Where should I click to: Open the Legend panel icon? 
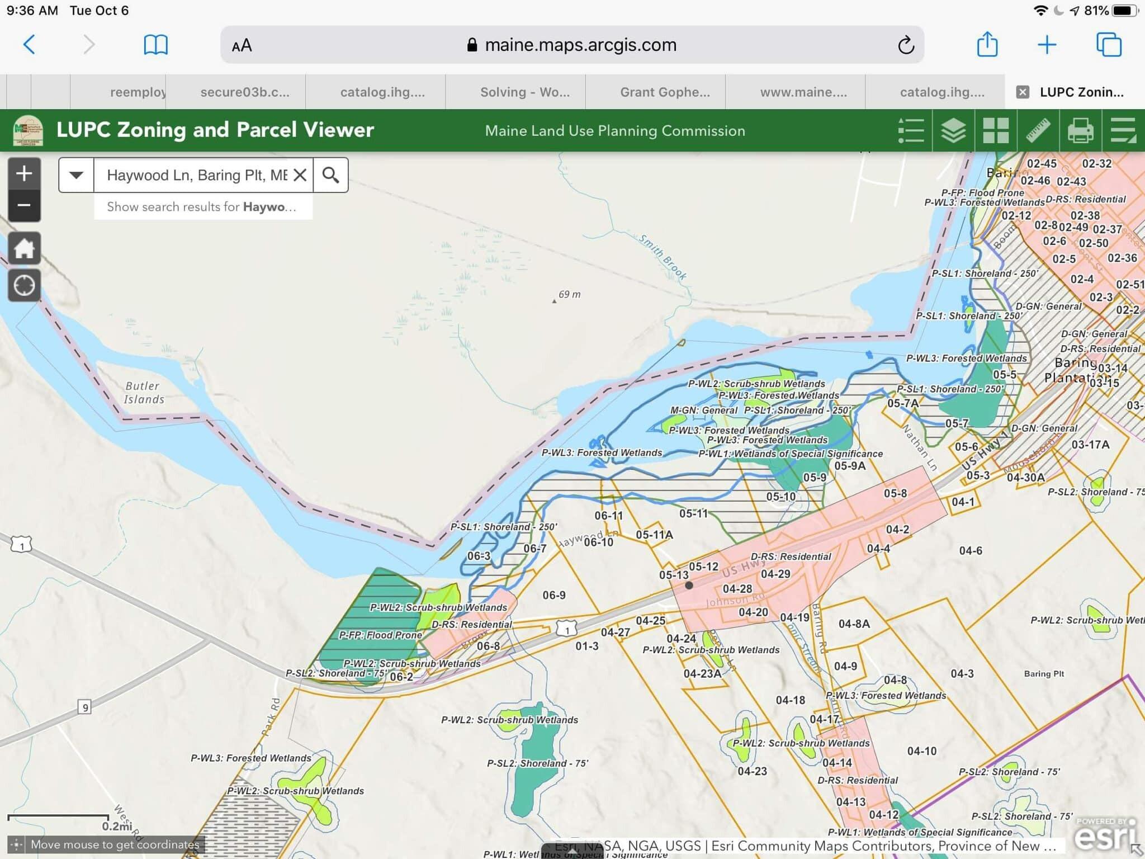tap(911, 130)
